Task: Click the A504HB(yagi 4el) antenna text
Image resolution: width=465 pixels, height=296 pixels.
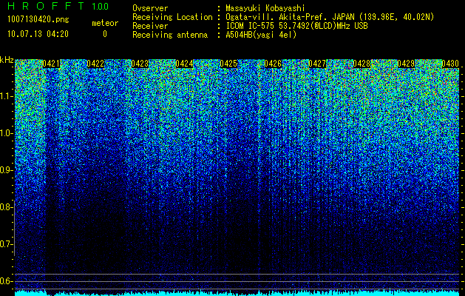Action: coord(261,35)
